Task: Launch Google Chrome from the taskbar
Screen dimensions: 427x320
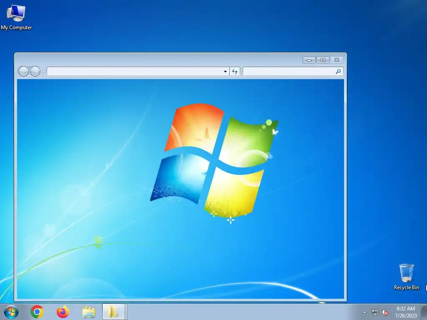Action: point(37,312)
